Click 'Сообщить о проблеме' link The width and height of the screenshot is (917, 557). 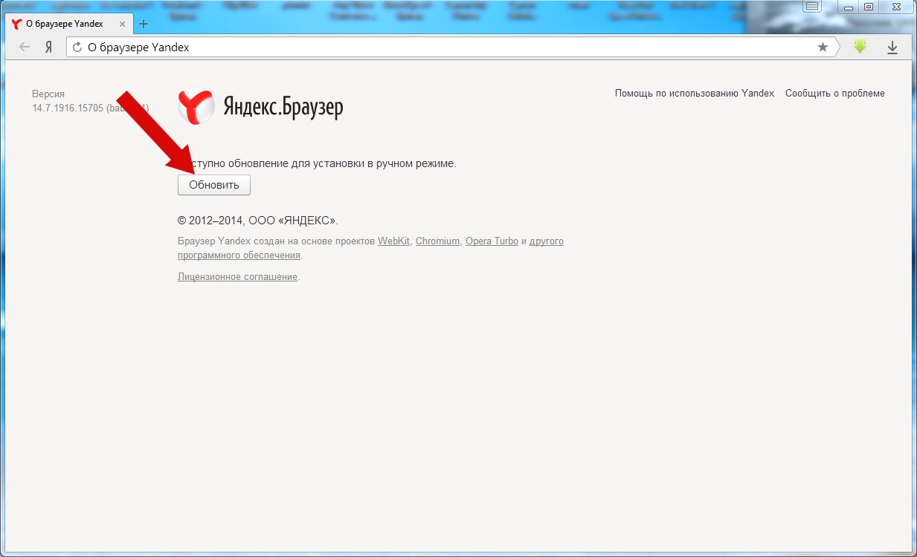[x=834, y=94]
